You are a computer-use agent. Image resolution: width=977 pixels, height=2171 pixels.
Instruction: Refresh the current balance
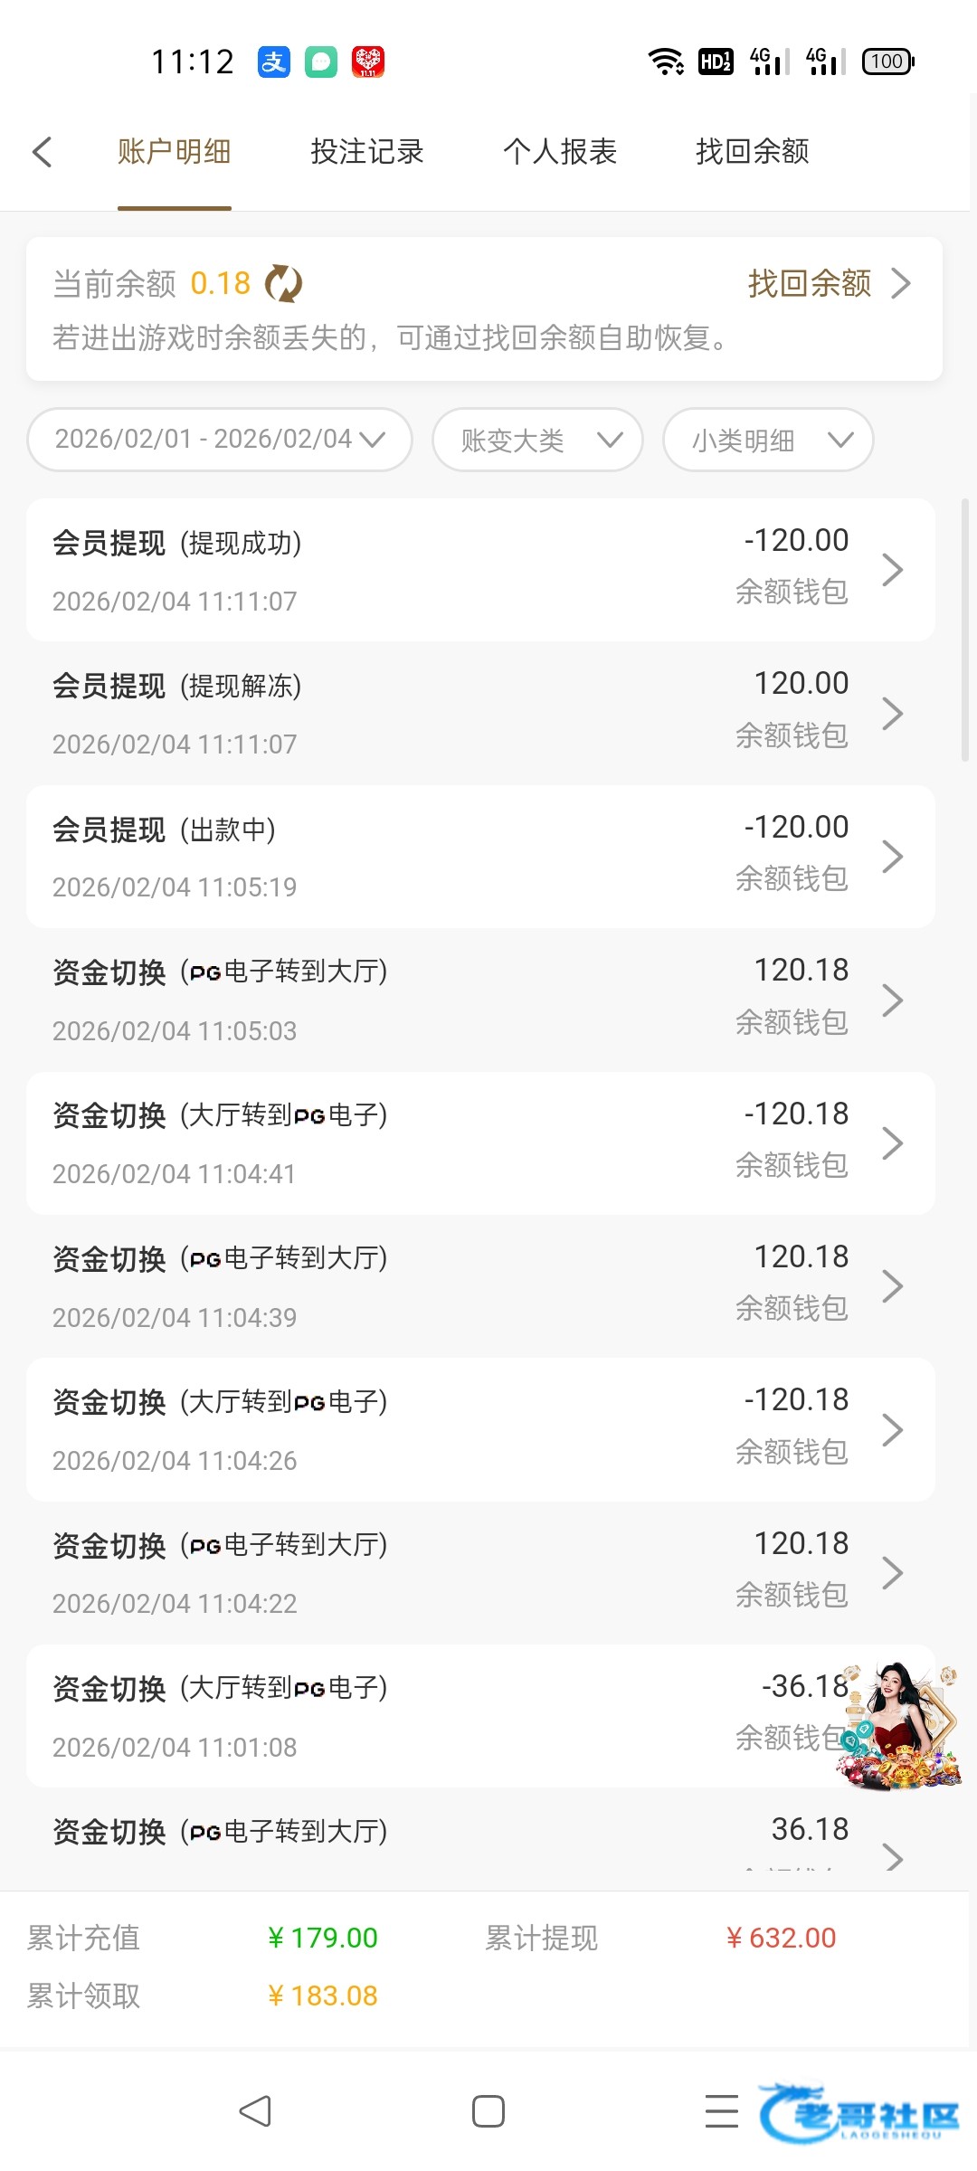pyautogui.click(x=283, y=284)
